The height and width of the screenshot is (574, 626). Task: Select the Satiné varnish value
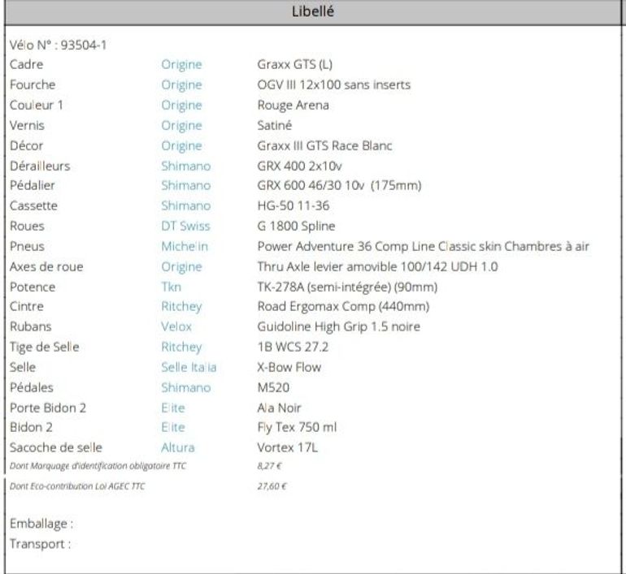[x=275, y=125]
